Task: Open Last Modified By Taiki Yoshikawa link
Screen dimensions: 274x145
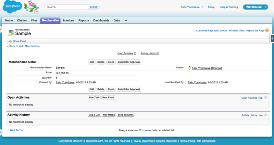Action: pos(197,82)
